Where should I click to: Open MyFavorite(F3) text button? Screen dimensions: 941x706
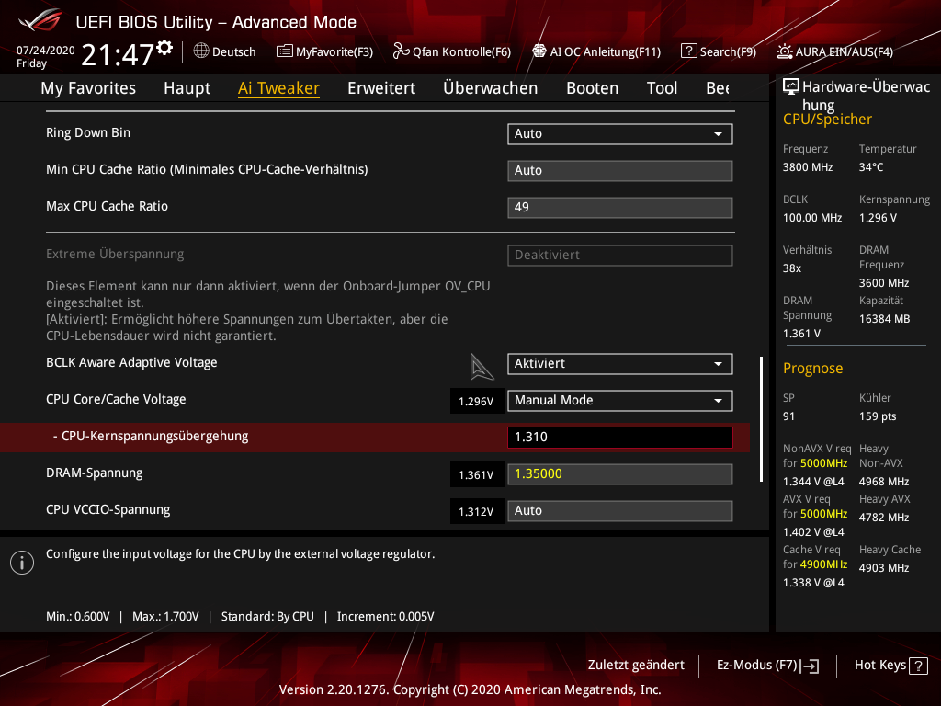(x=334, y=51)
